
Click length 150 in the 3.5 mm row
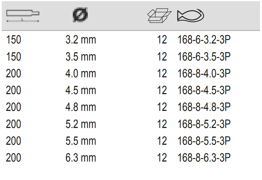14,57
